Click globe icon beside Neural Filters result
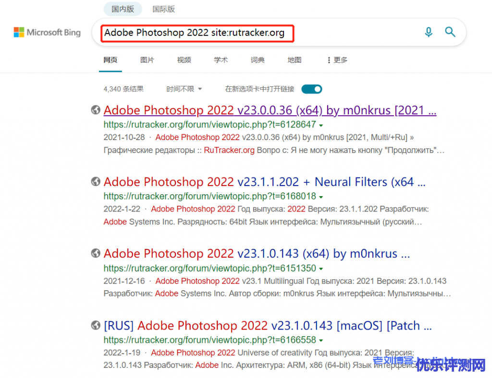 click(x=96, y=182)
